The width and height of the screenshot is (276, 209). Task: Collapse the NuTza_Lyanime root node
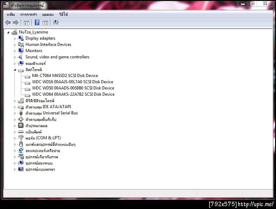[8, 32]
